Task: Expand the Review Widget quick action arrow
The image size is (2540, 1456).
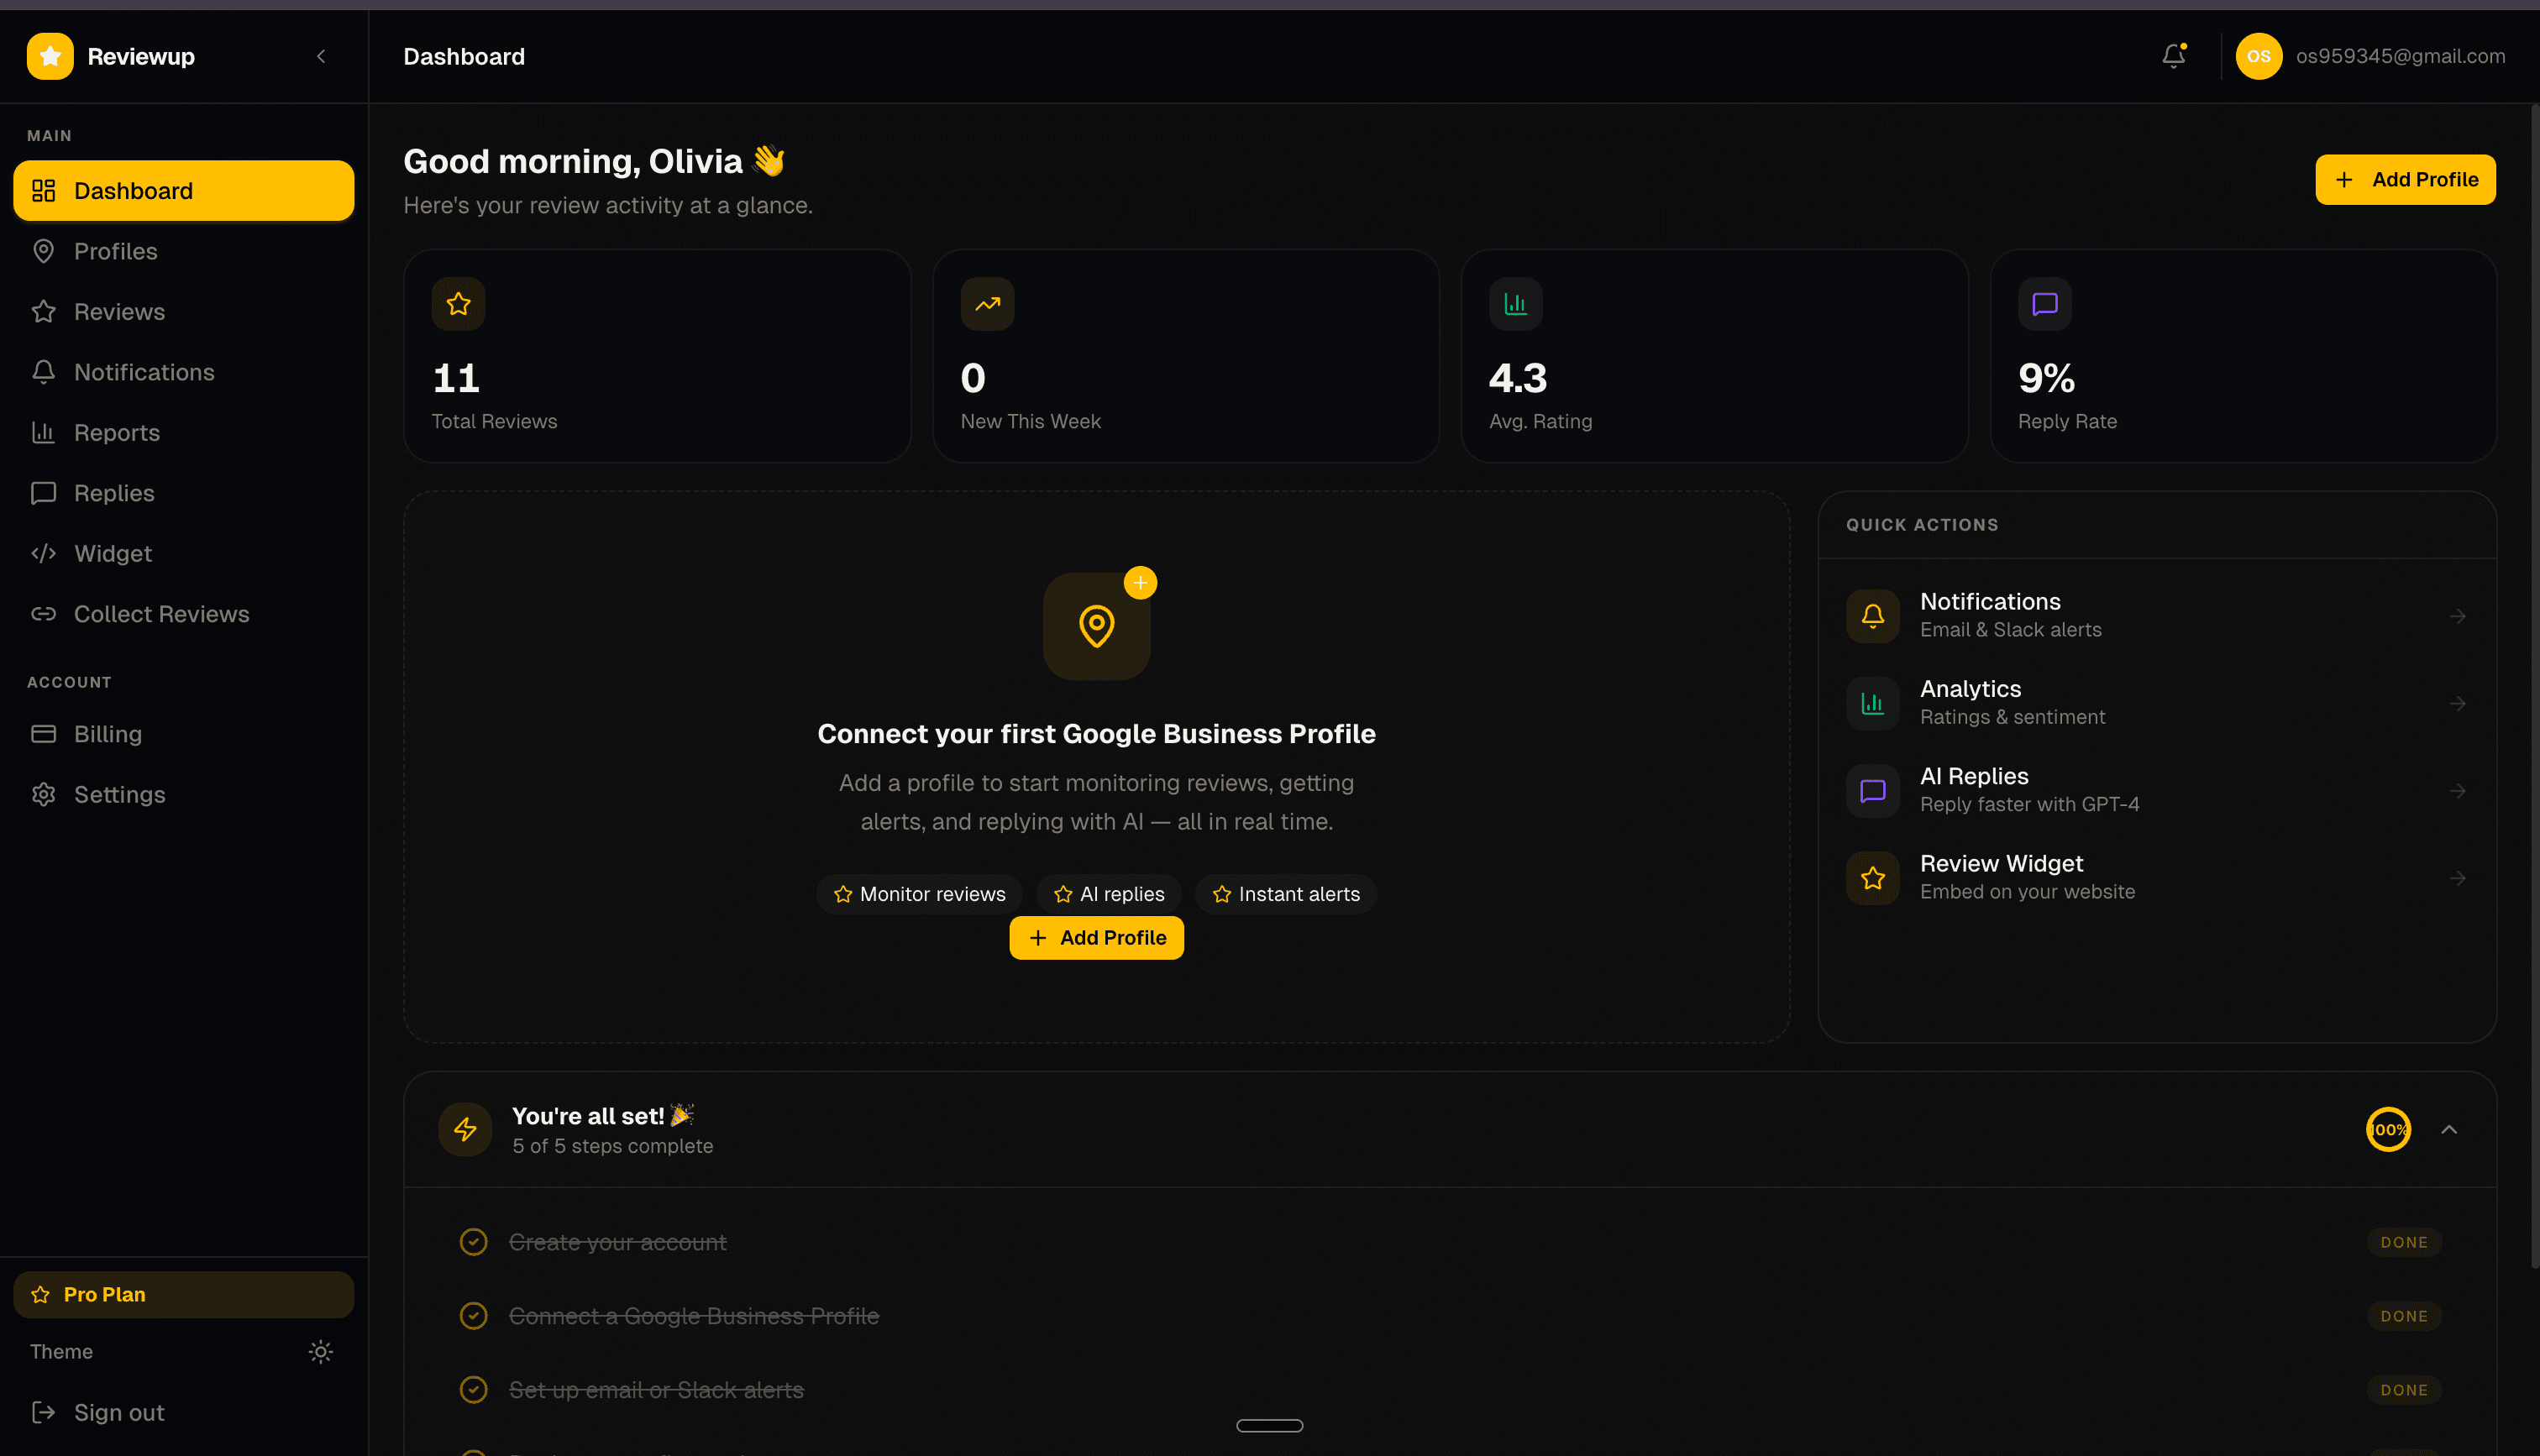Action: pyautogui.click(x=2458, y=877)
